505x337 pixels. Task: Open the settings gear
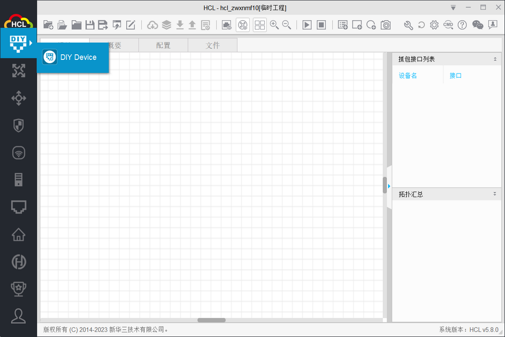(434, 25)
